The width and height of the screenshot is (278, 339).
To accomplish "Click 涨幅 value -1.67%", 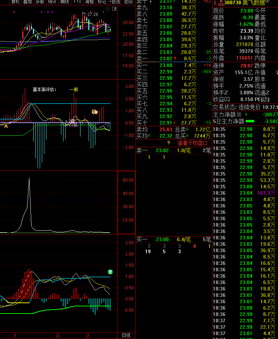I will click(245, 24).
